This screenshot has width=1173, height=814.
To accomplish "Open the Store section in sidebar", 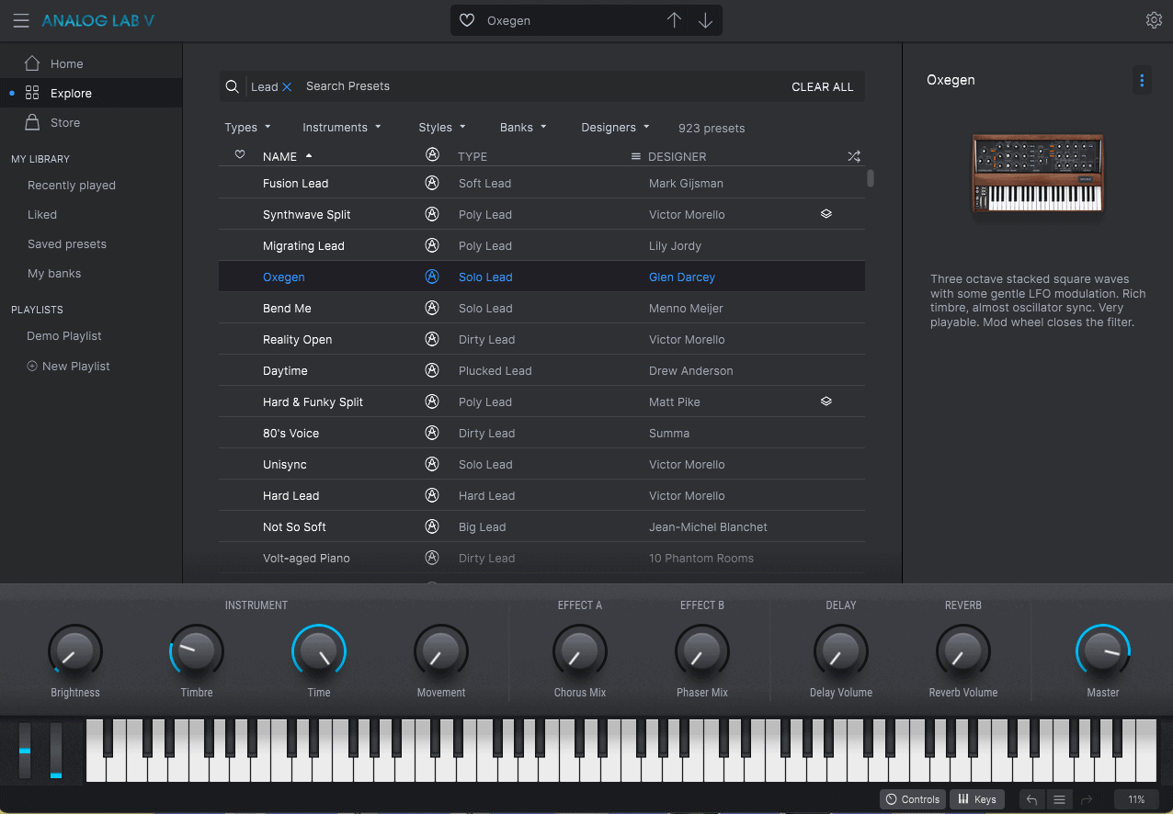I will [x=64, y=123].
